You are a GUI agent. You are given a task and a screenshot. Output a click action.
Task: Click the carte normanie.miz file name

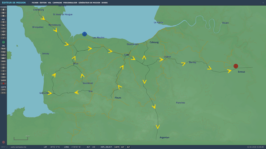[x=18, y=147]
